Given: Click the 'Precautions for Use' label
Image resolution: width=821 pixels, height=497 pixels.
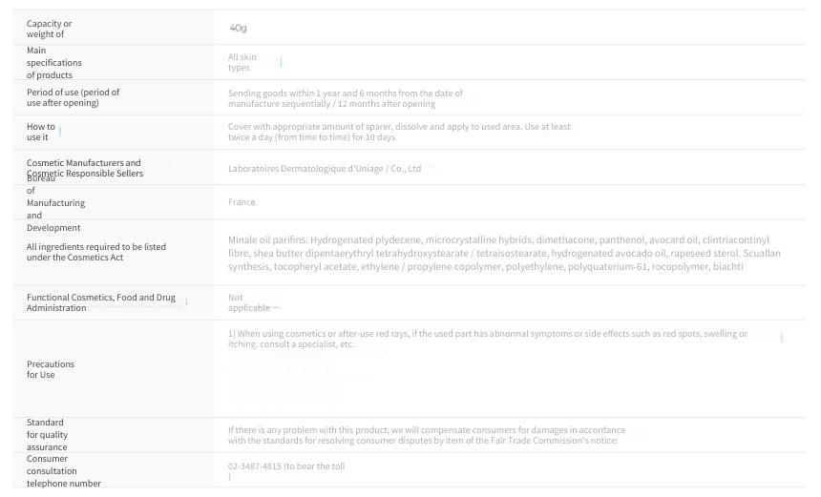Looking at the screenshot, I should 51,369.
